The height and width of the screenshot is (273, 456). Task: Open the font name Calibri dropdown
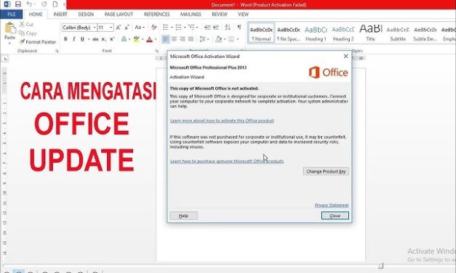(x=95, y=28)
